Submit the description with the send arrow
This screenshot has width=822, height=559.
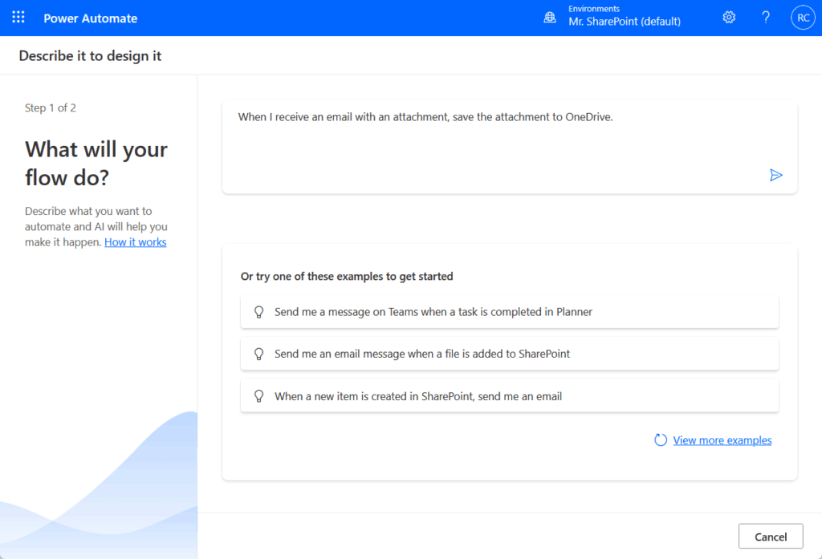pos(776,175)
